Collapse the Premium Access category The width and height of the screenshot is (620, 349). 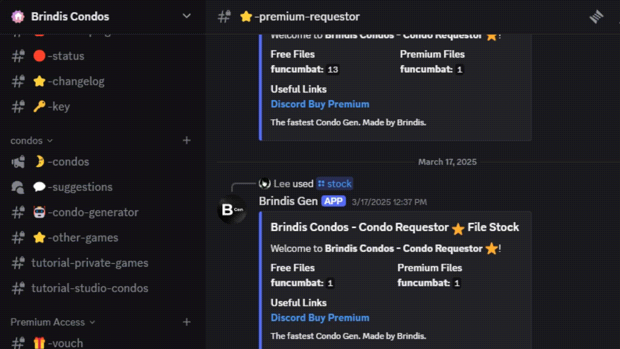click(53, 322)
